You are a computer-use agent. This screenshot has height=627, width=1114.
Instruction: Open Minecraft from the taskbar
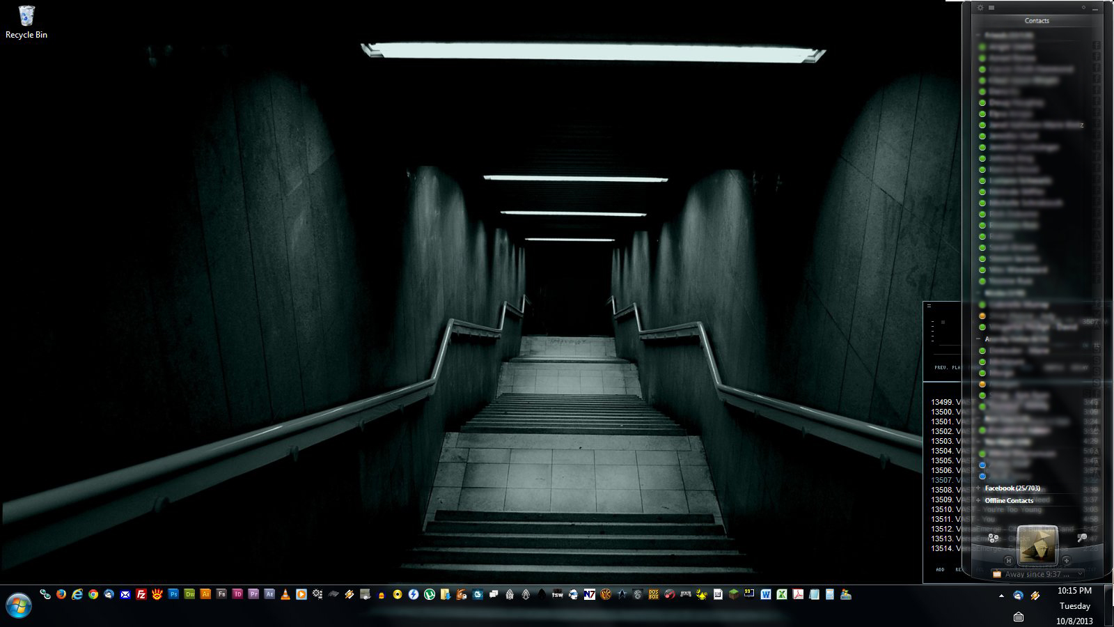(x=734, y=594)
